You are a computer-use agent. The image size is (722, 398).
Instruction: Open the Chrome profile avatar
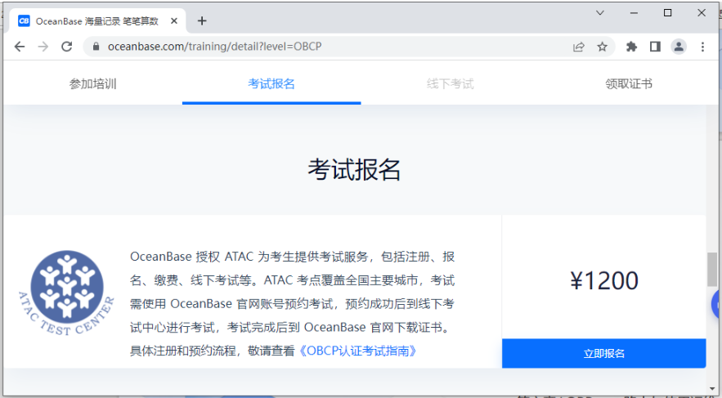click(679, 47)
